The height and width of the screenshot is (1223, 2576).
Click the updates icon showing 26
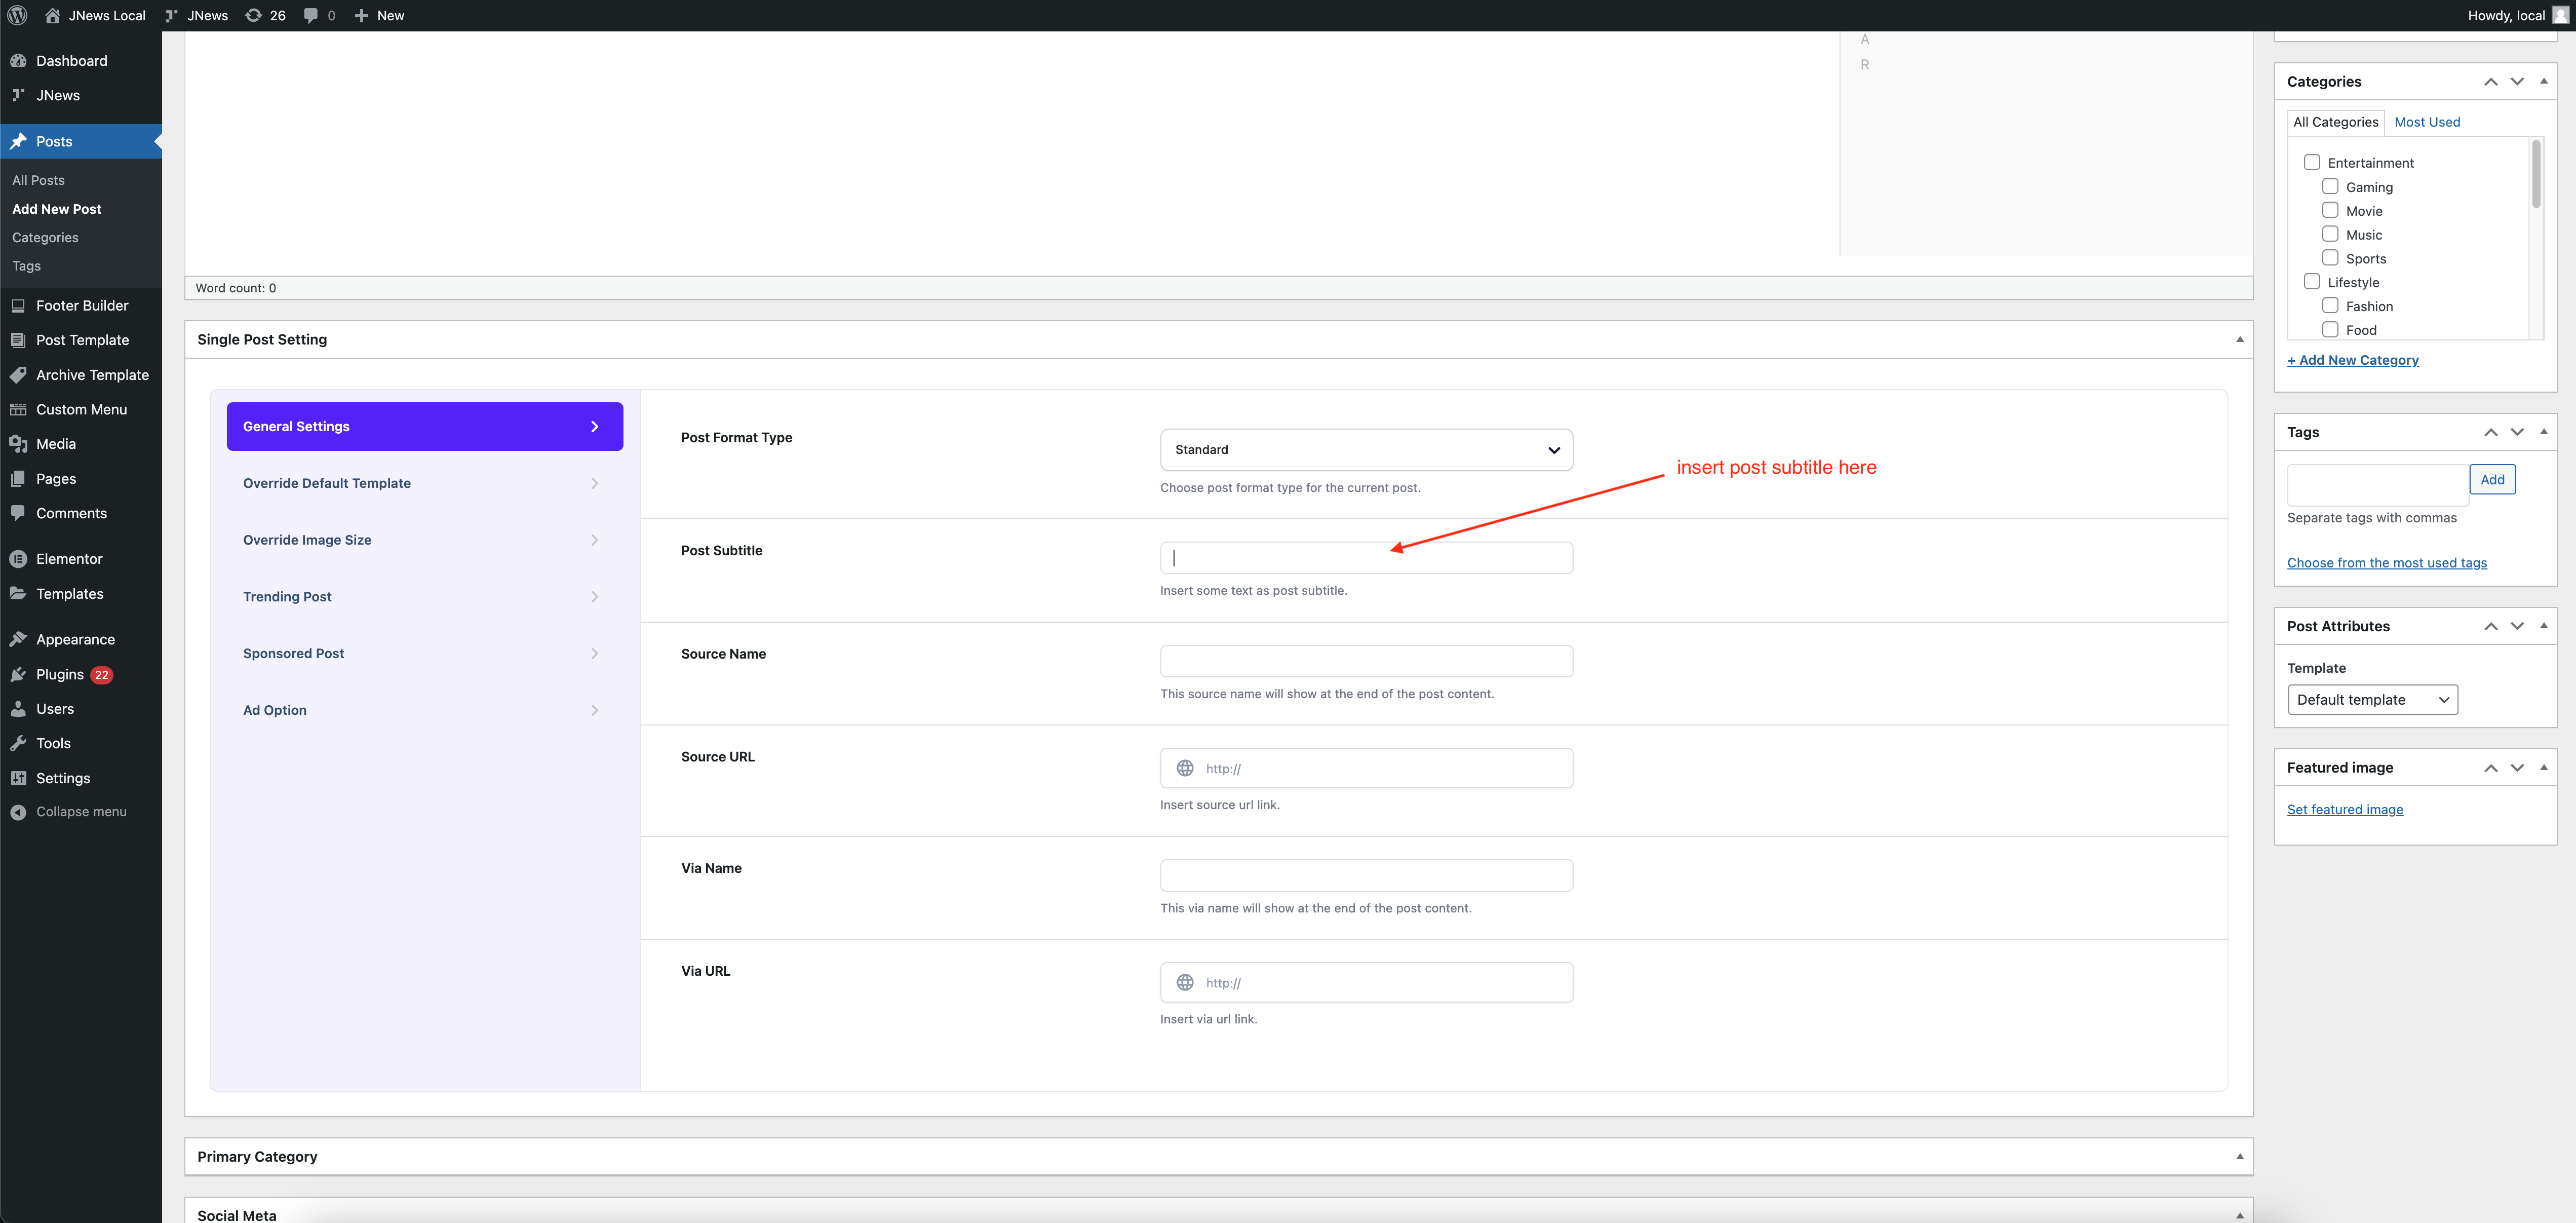click(254, 15)
